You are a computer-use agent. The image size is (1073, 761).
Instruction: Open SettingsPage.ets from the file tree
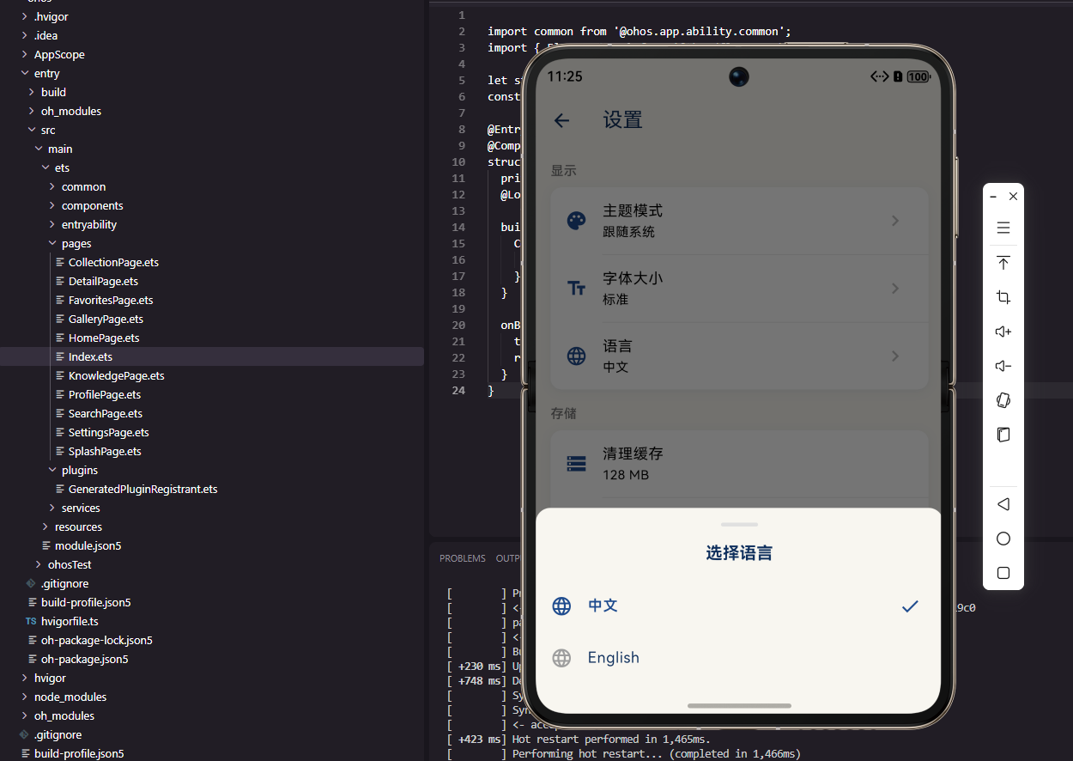click(108, 432)
